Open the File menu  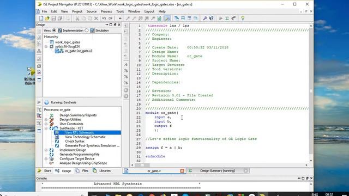coord(44,11)
